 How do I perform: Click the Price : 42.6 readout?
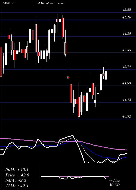17,175
